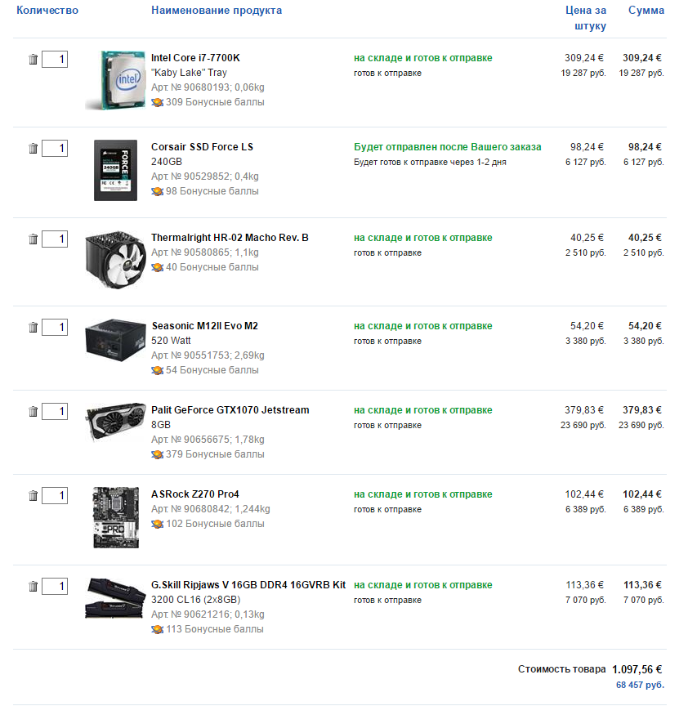Delete Intel Core i7-7700K with trash icon
Screen dimensions: 697x706
[x=33, y=59]
